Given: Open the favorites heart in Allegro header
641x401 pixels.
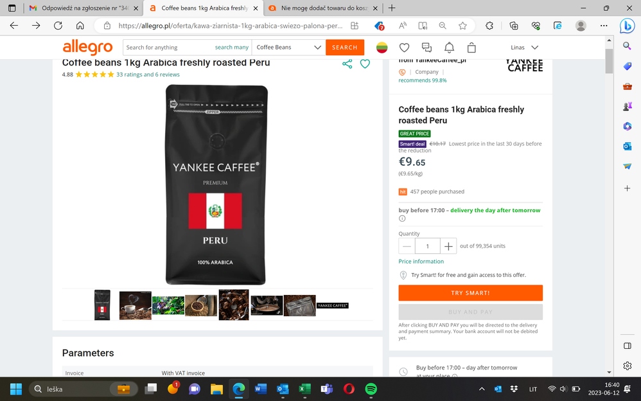Looking at the screenshot, I should click(x=404, y=48).
